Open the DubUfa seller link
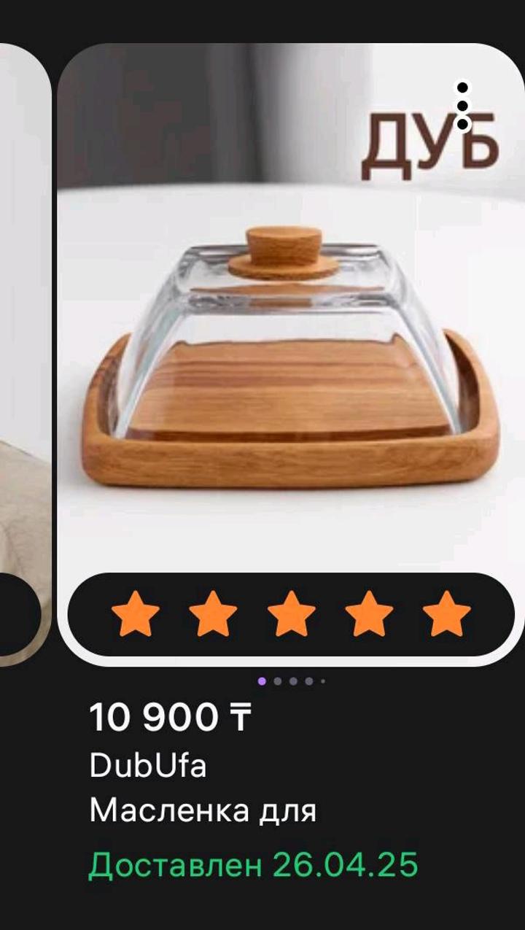Image resolution: width=525 pixels, height=930 pixels. point(148,766)
